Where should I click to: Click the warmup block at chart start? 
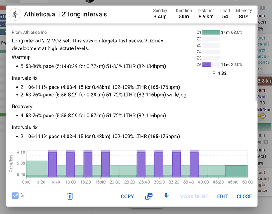click(37, 169)
